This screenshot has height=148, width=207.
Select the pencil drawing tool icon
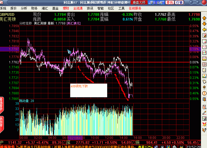click(204, 113)
